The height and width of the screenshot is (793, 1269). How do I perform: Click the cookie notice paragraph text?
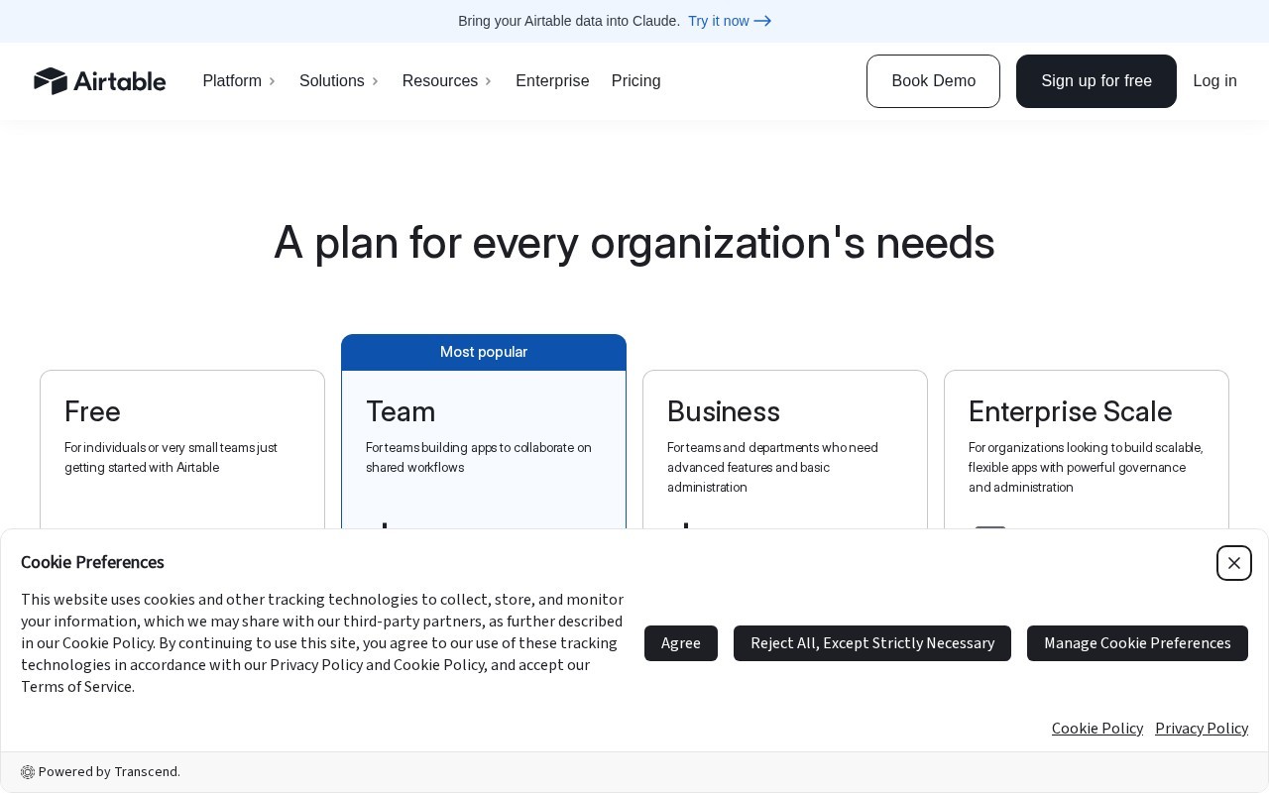[x=322, y=643]
